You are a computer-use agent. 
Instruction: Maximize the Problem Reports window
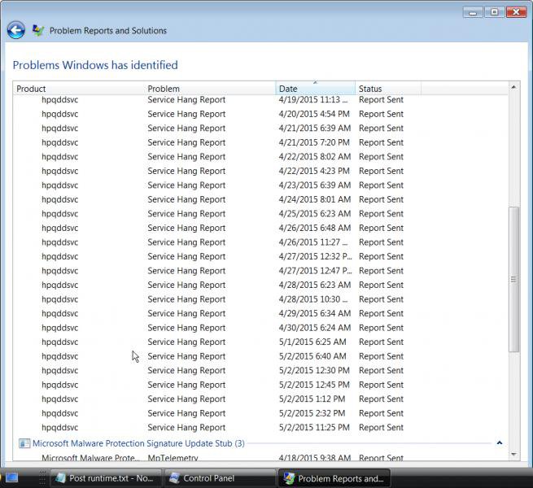coord(494,12)
